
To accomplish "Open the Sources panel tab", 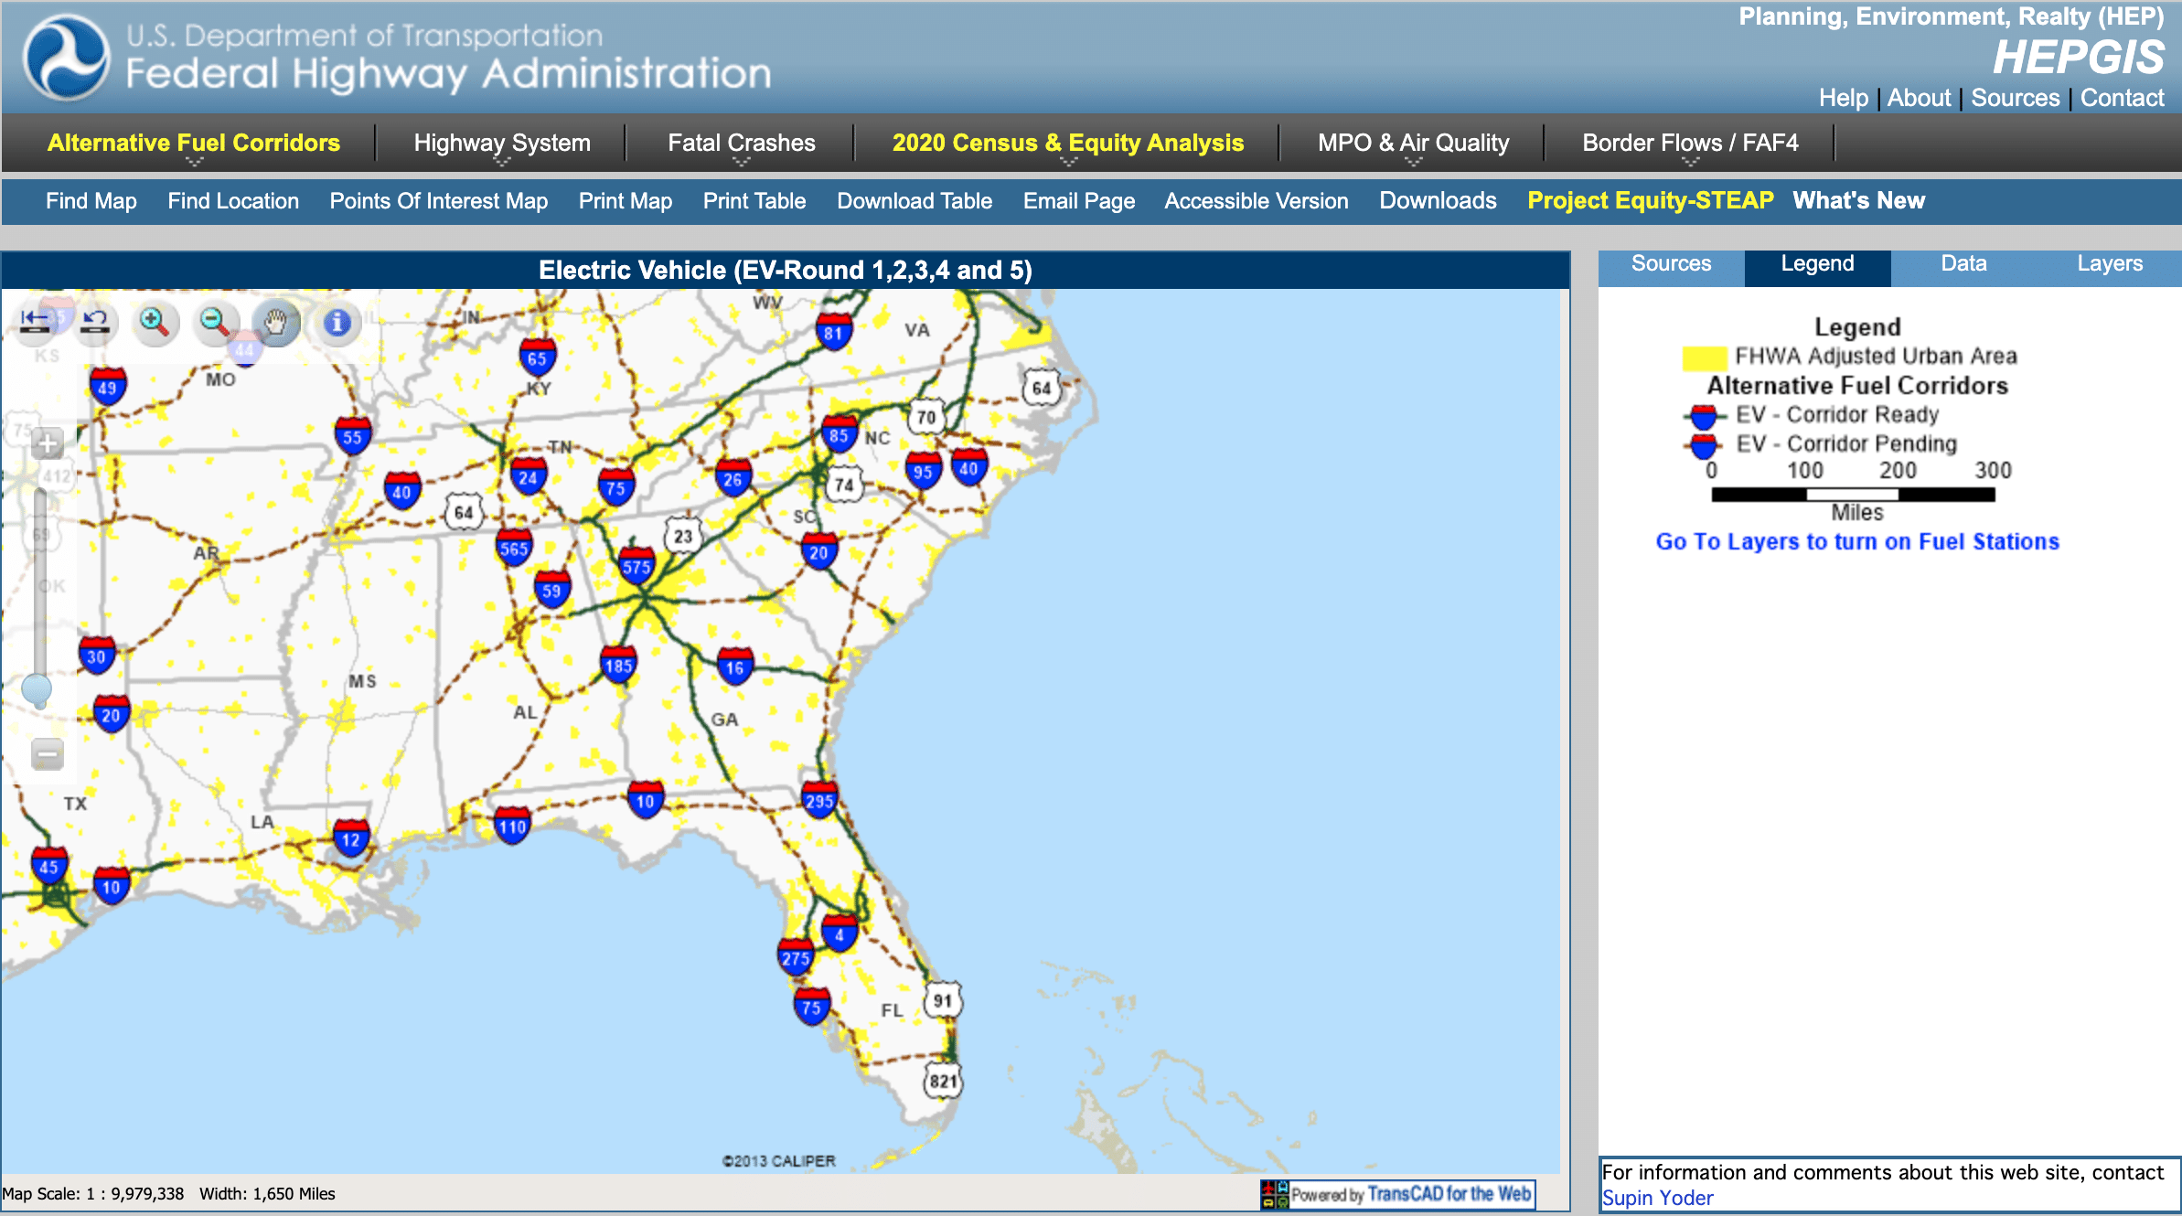I will 1671,264.
